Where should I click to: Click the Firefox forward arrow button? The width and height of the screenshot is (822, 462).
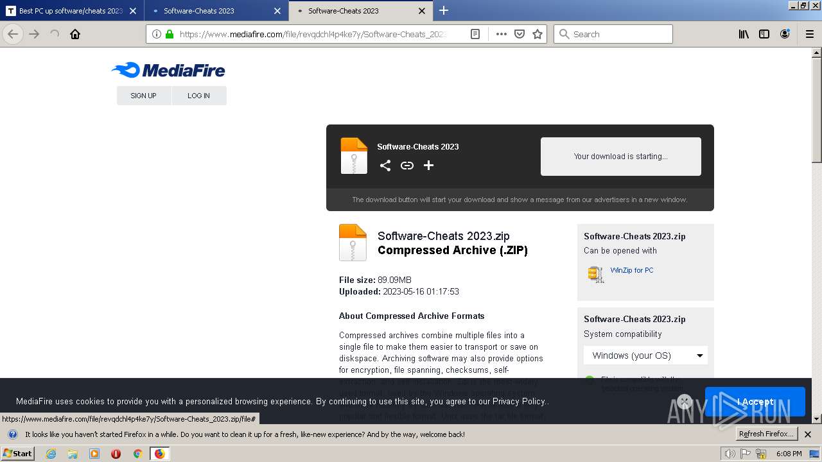tap(34, 34)
